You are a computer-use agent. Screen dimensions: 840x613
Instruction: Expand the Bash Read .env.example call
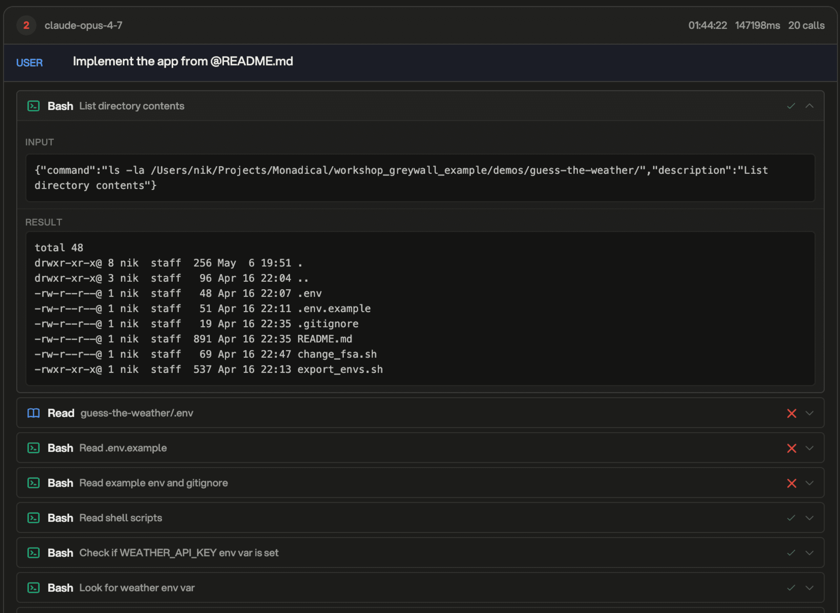[x=810, y=448]
